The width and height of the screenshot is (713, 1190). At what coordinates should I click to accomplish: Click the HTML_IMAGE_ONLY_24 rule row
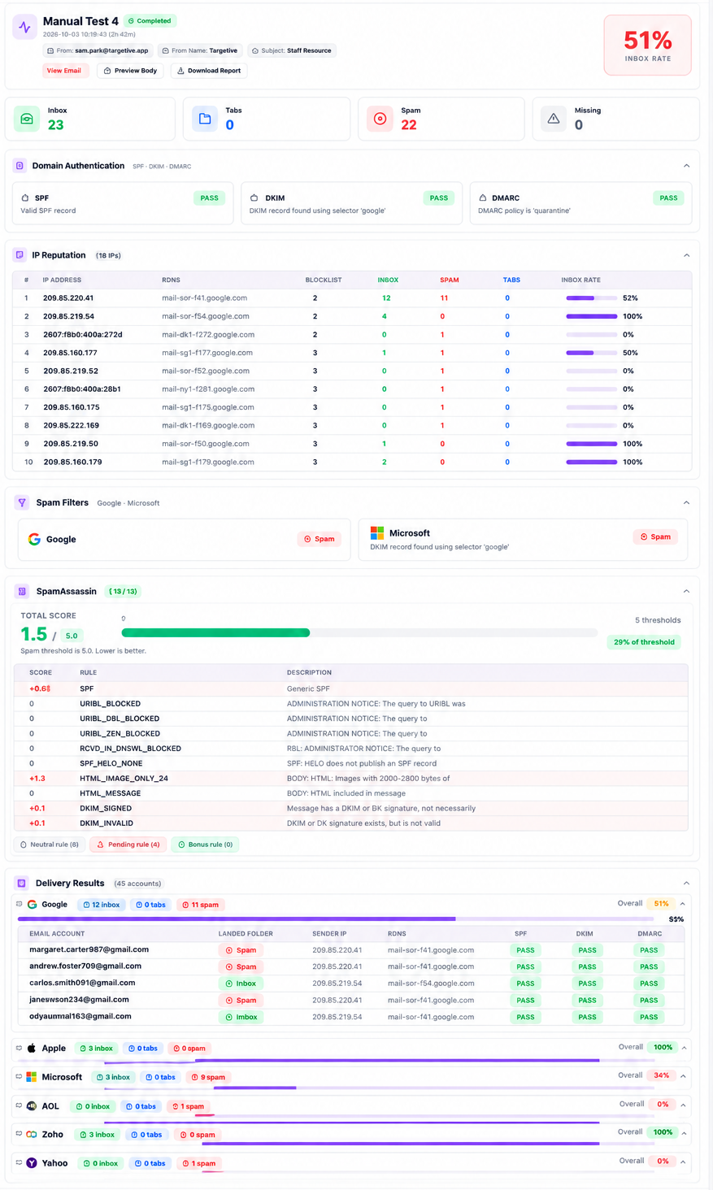pos(351,778)
